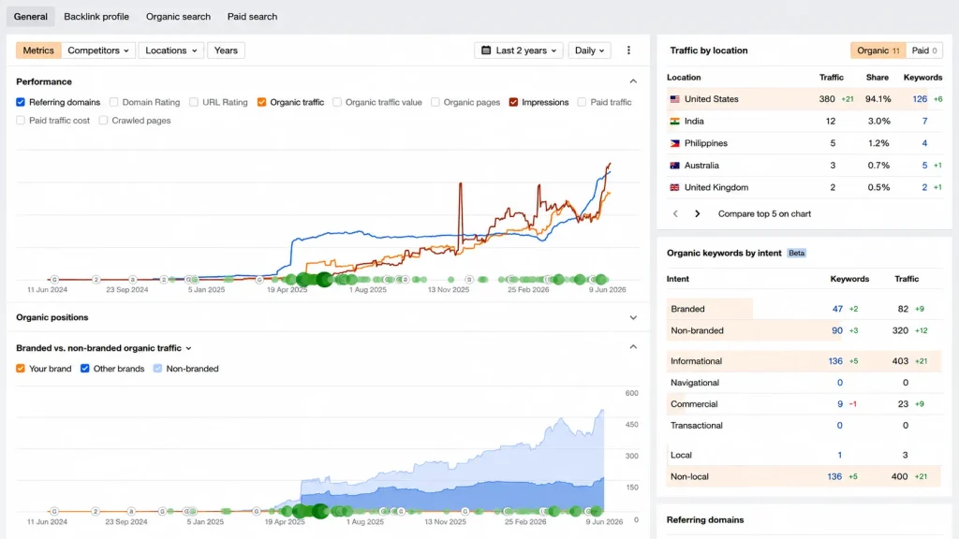
Task: Select the Metrics view tab
Action: (x=38, y=51)
